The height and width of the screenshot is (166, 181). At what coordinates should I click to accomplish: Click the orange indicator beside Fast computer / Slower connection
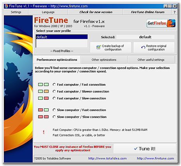[x=46, y=92]
